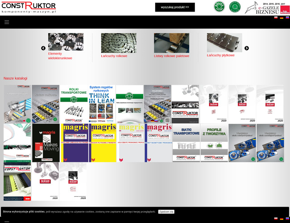The width and height of the screenshot is (290, 223).
Task: Switch language to German via top flag
Action: (282, 18)
